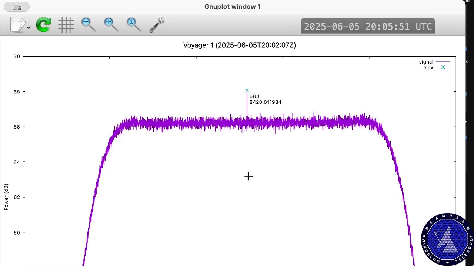Click the 'Gnuplot window 1' title text
This screenshot has width=474, height=266.
click(233, 7)
